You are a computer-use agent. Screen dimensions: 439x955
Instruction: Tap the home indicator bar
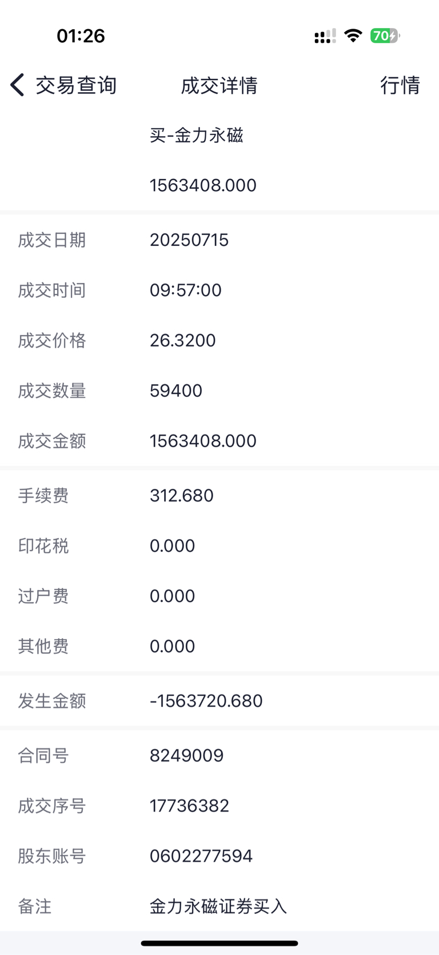point(219,944)
